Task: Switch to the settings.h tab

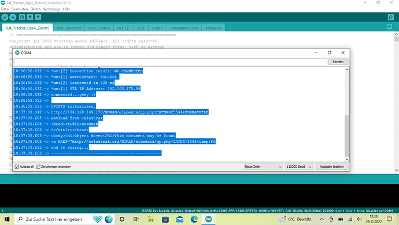Action: pyautogui.click(x=213, y=28)
